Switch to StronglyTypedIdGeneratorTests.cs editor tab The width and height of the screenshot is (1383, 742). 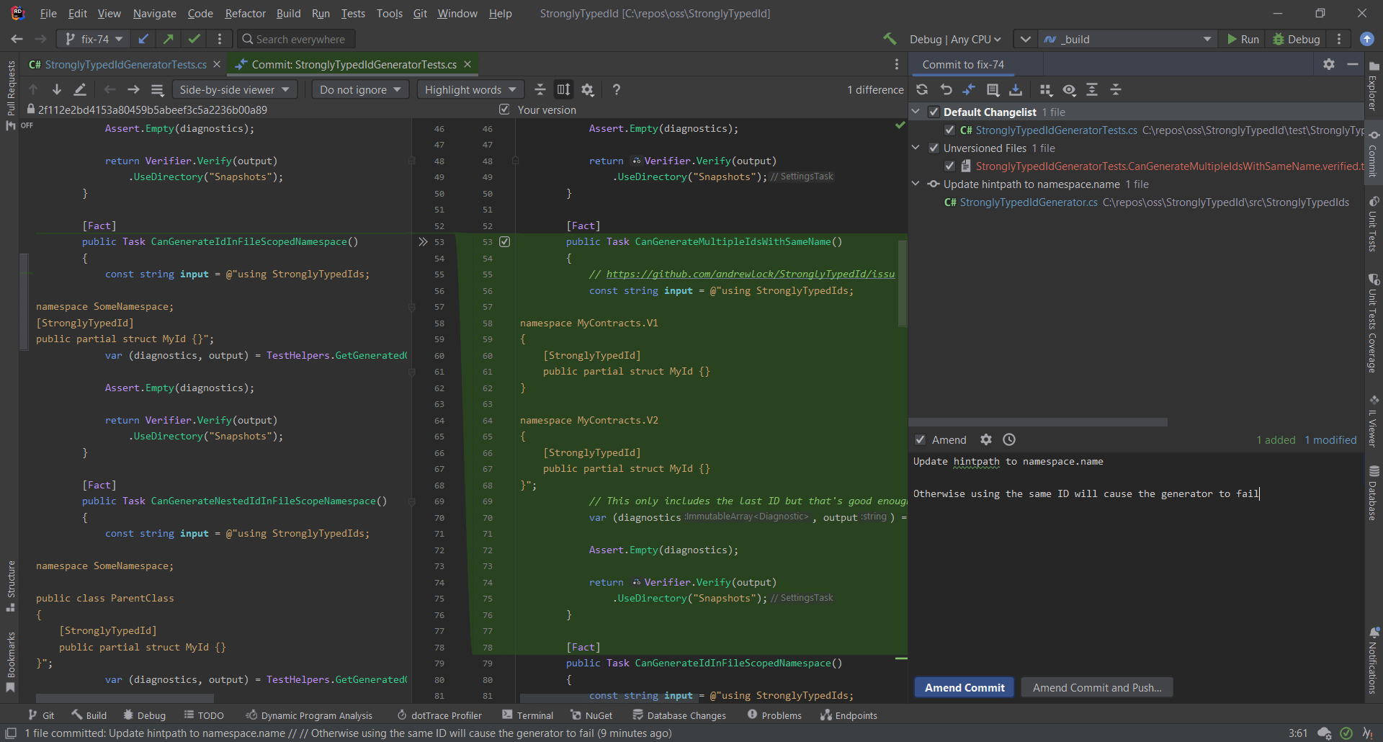tap(125, 64)
